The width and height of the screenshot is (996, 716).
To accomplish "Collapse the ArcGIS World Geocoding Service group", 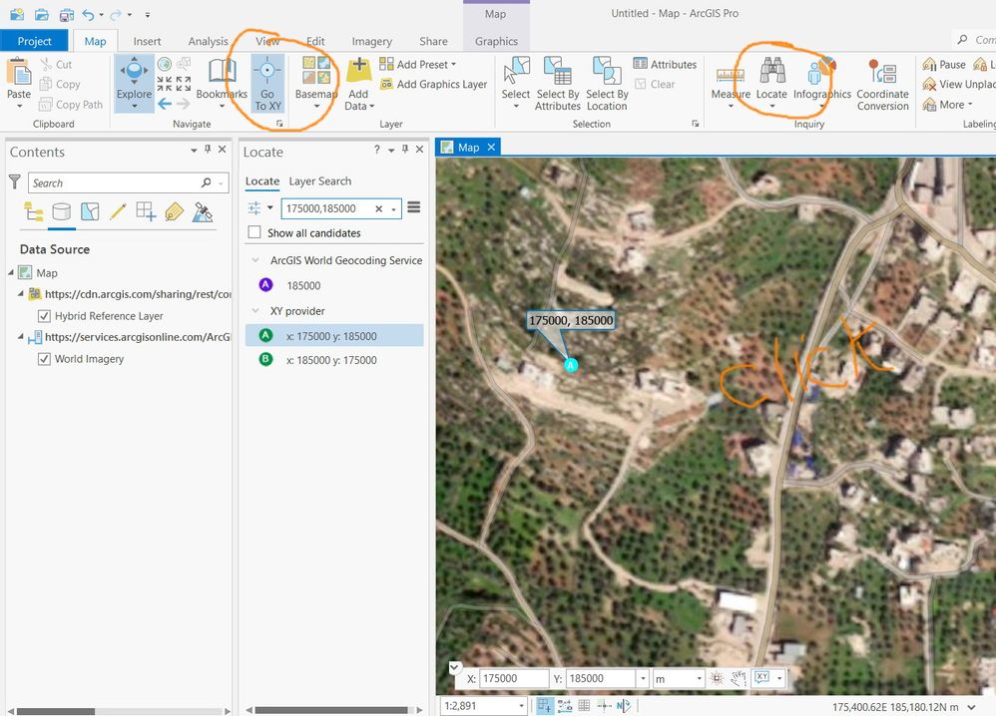I will coord(255,260).
